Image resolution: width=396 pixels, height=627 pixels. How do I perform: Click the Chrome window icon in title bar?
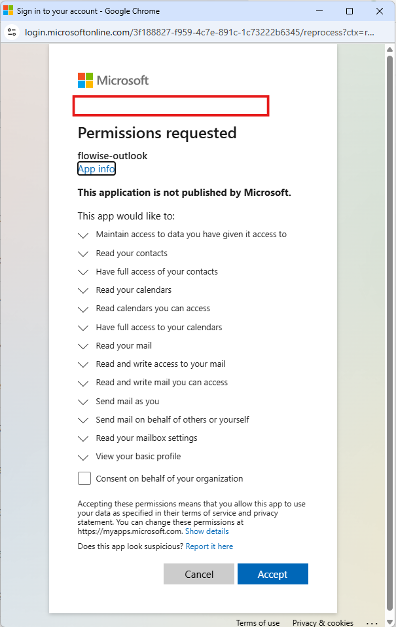click(x=9, y=11)
